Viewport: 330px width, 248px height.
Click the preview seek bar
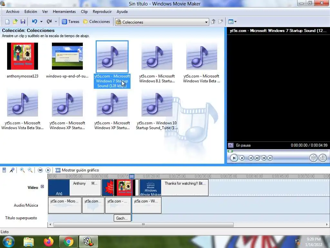pyautogui.click(x=278, y=151)
